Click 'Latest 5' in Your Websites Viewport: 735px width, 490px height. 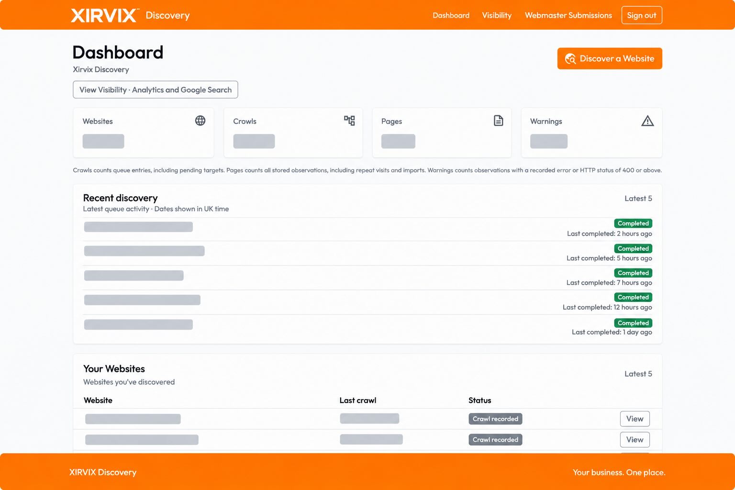tap(638, 374)
